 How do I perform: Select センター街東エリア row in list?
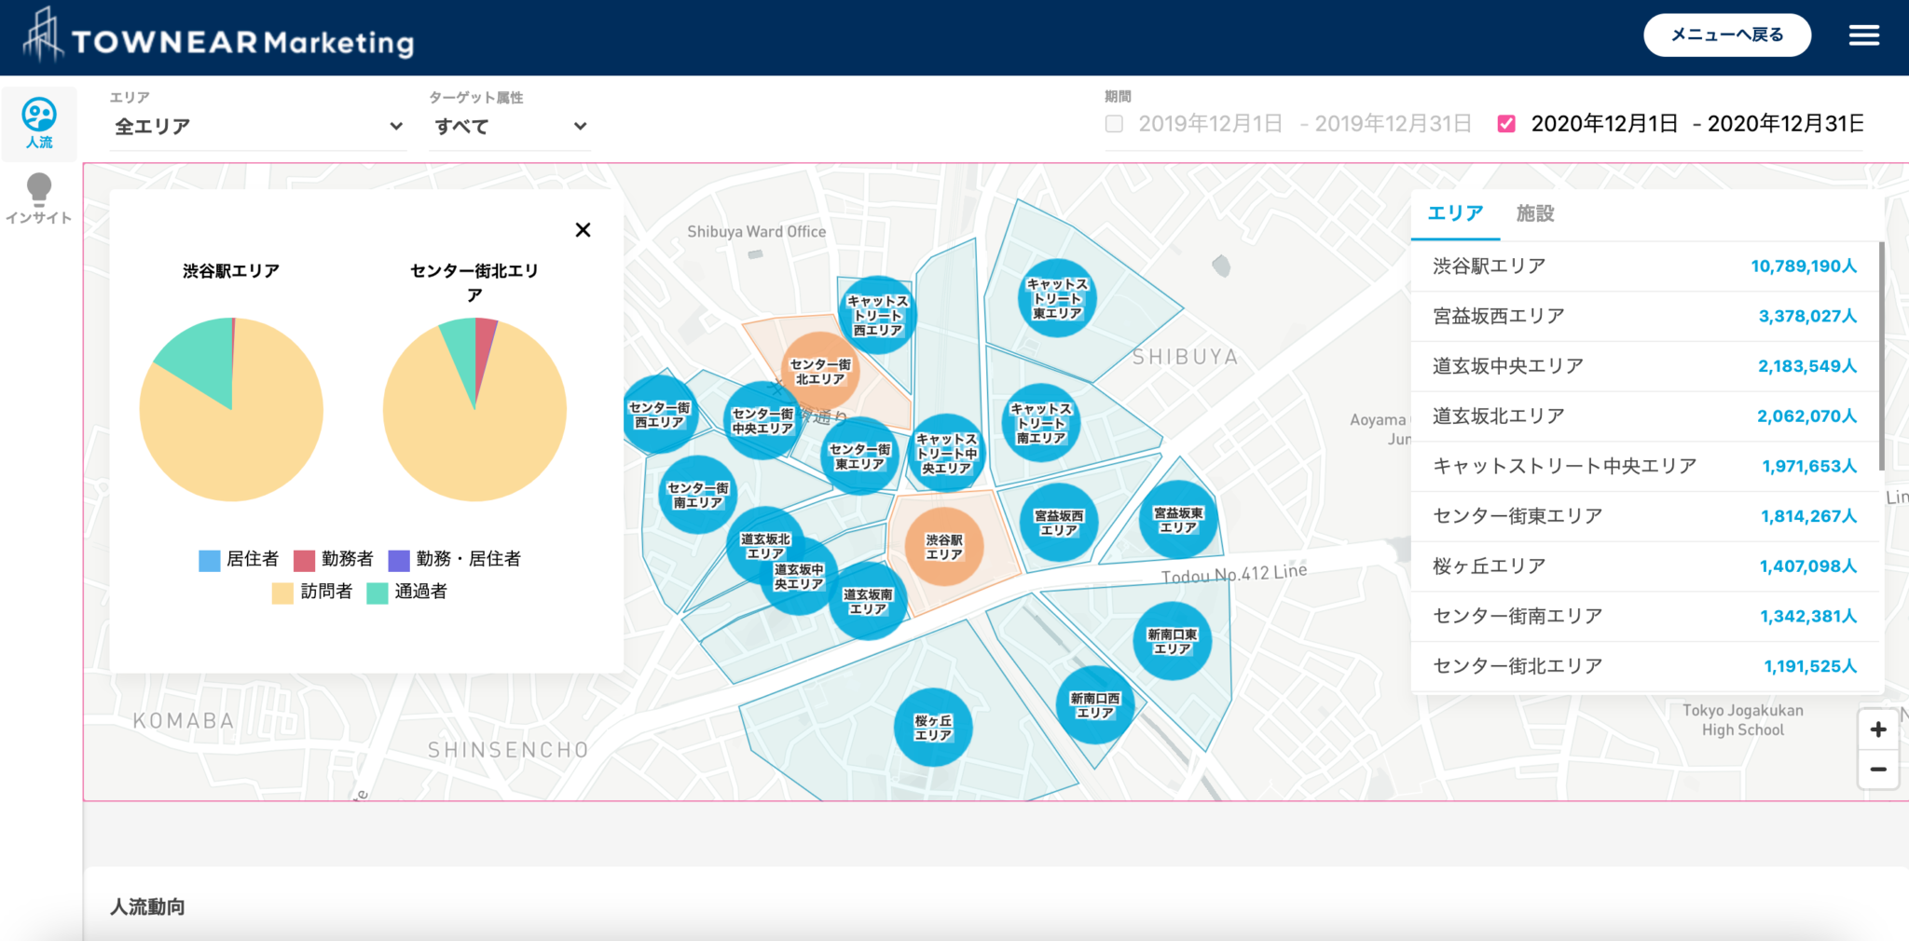[1645, 516]
